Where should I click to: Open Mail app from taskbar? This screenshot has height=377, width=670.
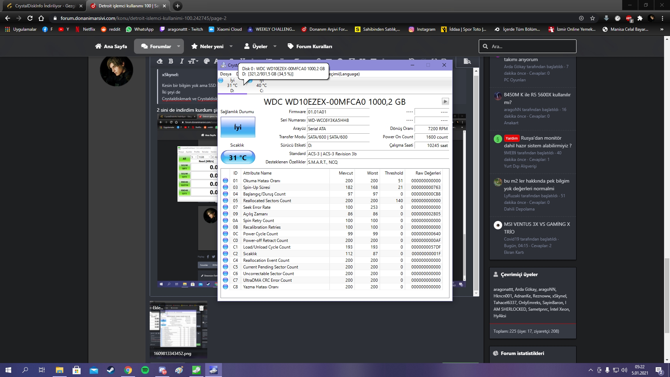tap(94, 370)
